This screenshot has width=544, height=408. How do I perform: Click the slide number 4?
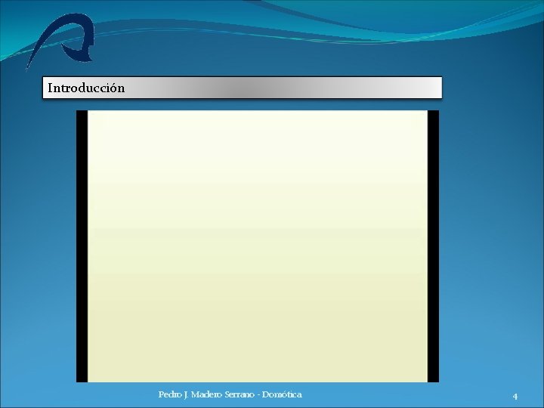point(515,396)
